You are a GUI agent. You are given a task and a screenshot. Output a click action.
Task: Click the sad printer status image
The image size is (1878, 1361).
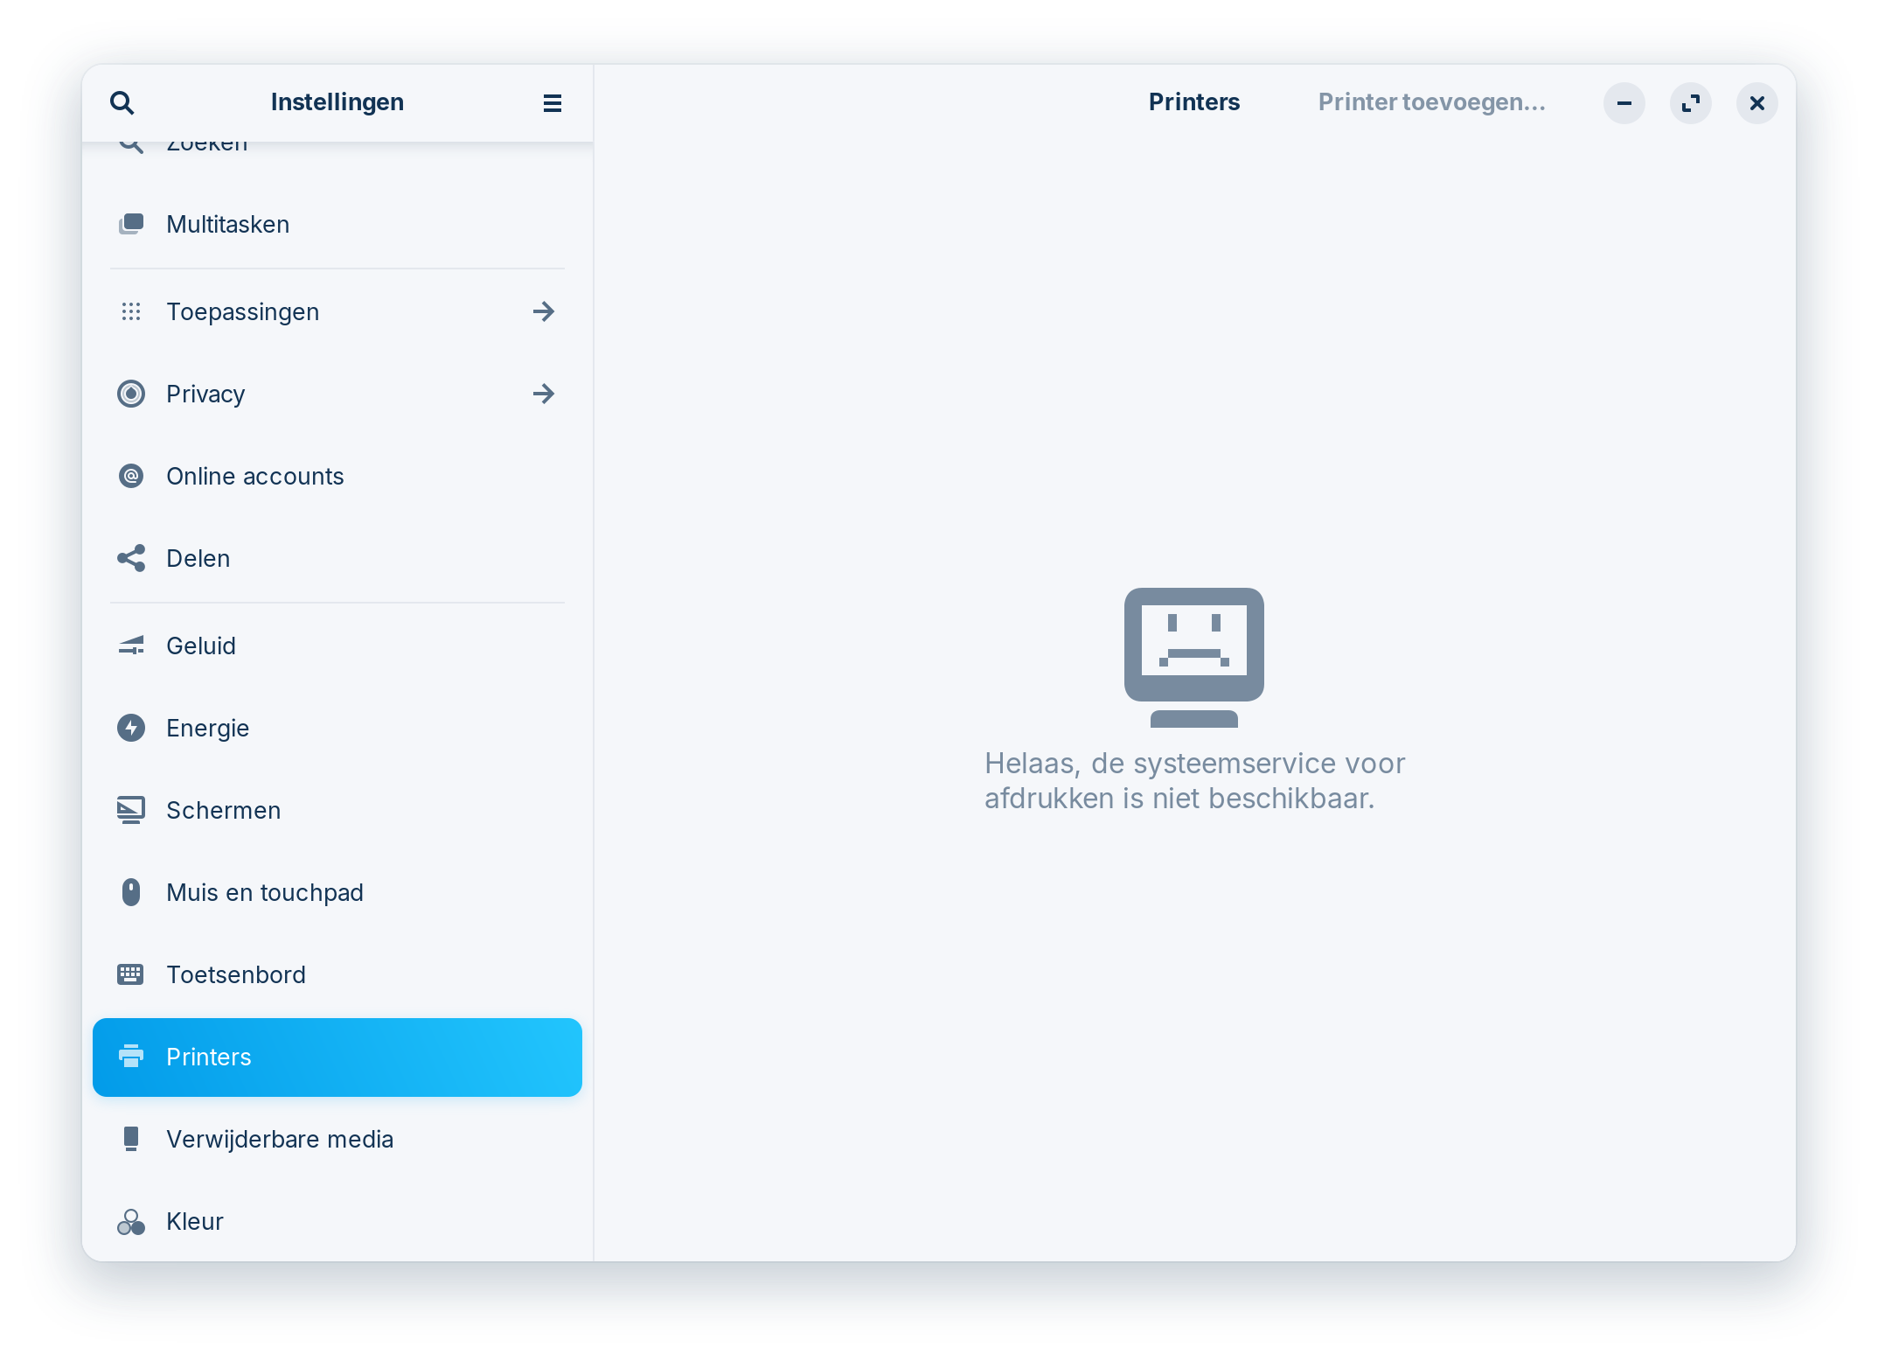coord(1193,656)
